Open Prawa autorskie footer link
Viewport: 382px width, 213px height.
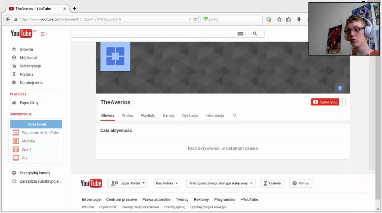pyautogui.click(x=156, y=200)
